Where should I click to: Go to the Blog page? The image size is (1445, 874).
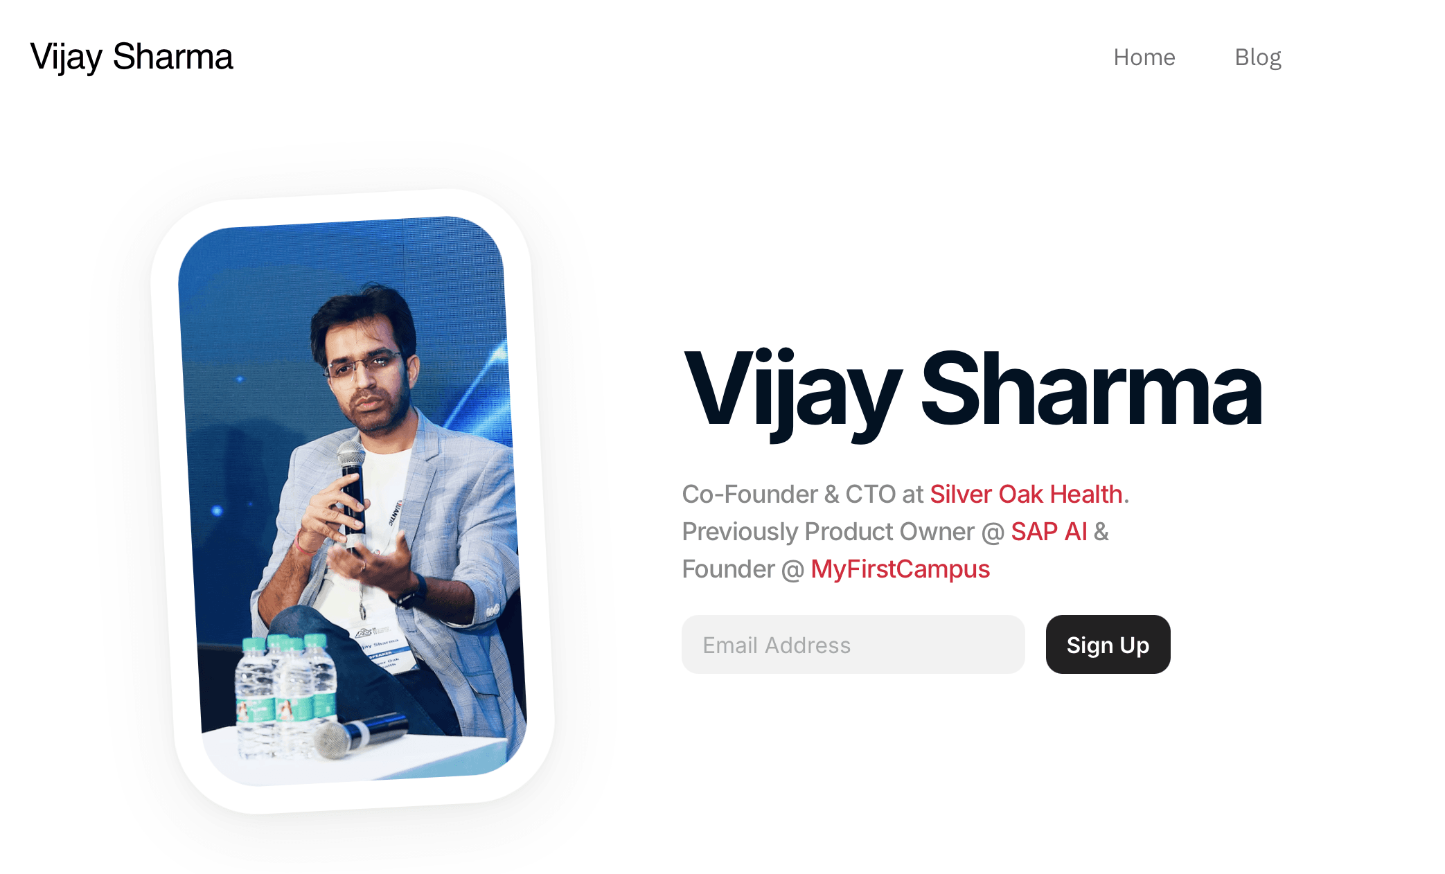(x=1258, y=57)
